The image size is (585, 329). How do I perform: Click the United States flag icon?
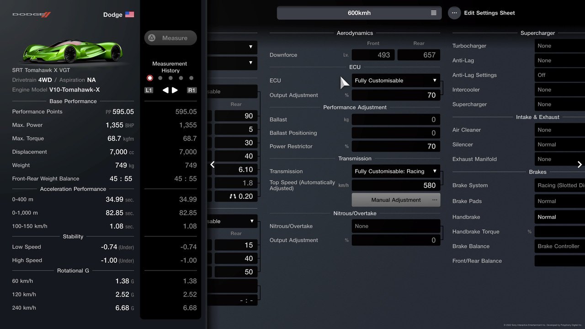(130, 15)
